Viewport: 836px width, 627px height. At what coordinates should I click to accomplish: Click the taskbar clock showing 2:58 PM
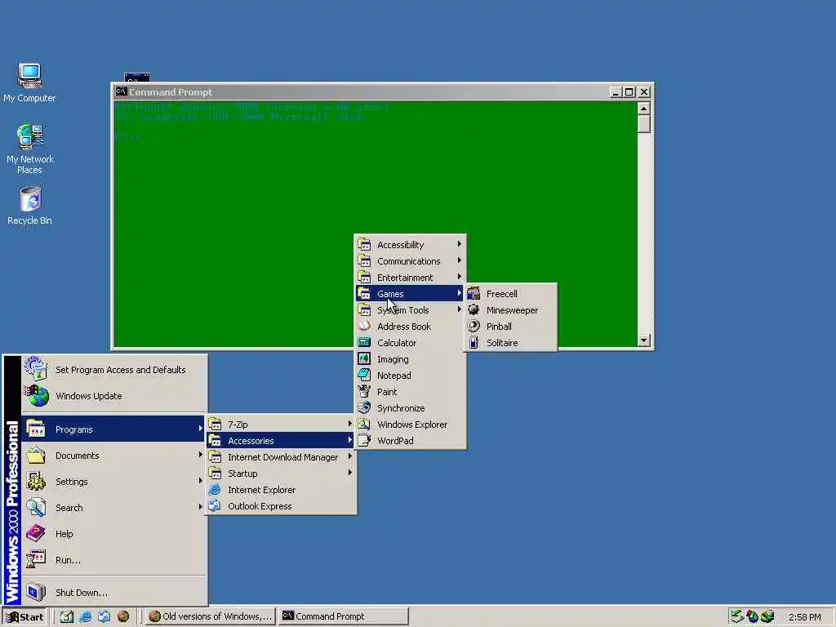[x=804, y=617]
